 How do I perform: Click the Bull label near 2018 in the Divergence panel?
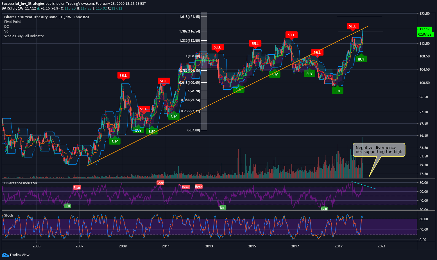tap(324, 209)
